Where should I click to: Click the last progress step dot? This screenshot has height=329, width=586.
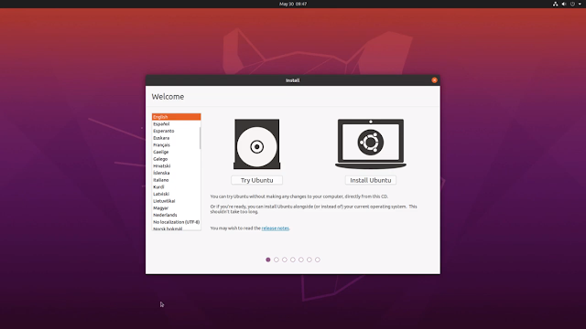(x=318, y=260)
